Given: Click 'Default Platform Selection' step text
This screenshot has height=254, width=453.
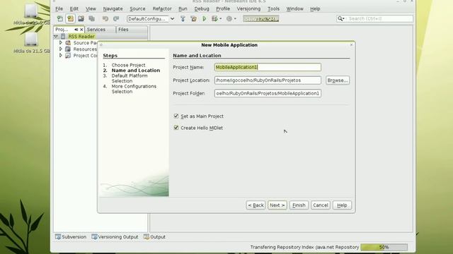Looking at the screenshot, I should (130, 78).
